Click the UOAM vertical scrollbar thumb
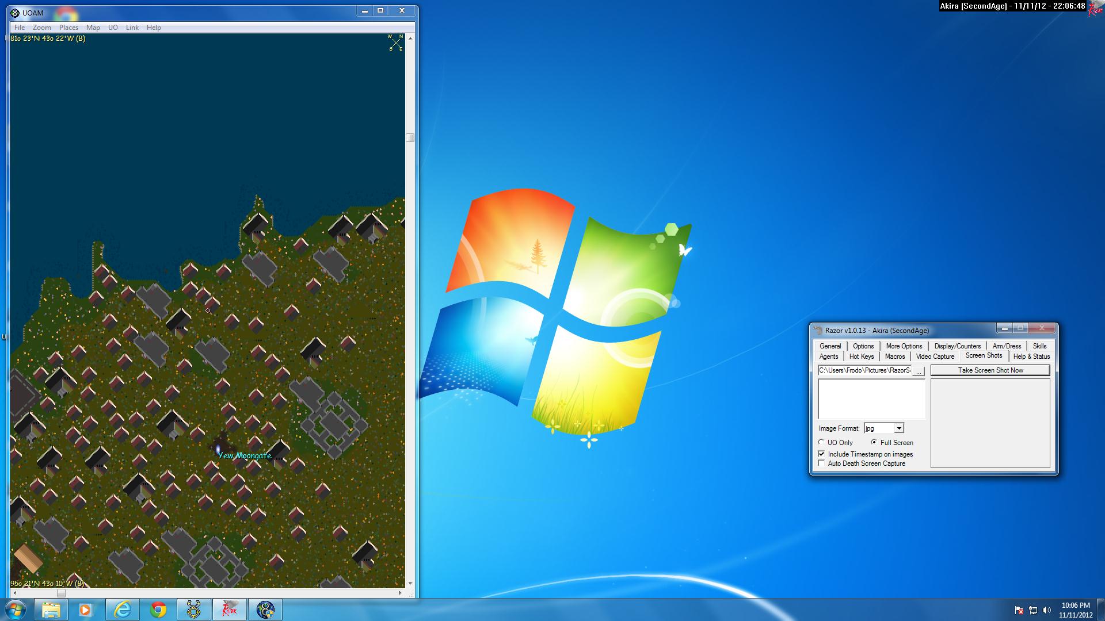The height and width of the screenshot is (621, 1105). 410,137
